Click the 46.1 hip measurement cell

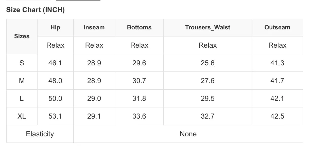55,63
